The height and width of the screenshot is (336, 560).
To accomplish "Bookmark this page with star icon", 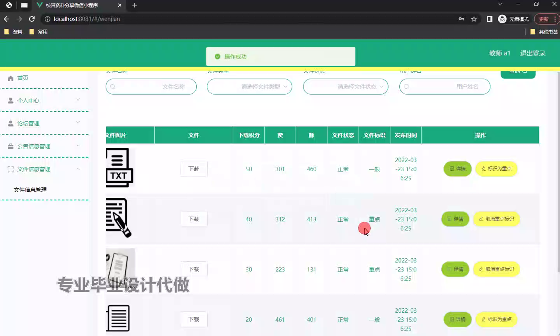I will pos(474,19).
